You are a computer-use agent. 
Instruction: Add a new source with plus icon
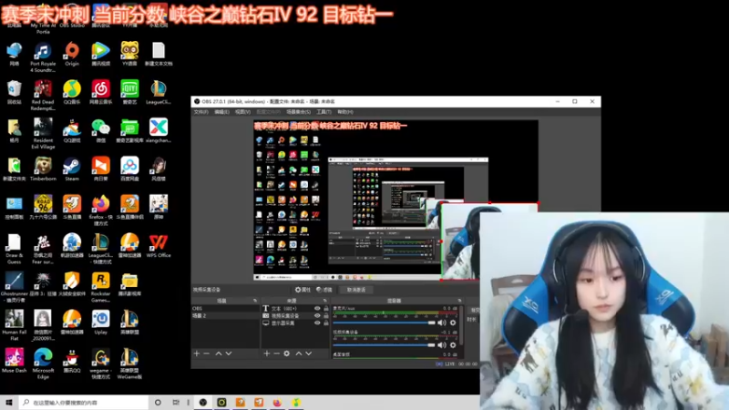pyautogui.click(x=267, y=354)
